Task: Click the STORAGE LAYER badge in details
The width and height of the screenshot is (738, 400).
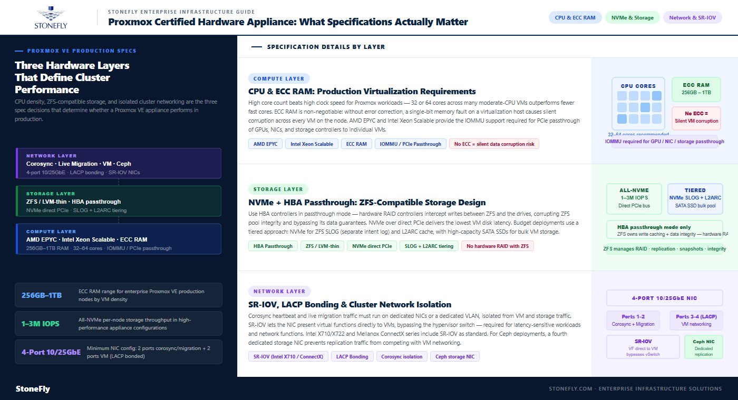Action: (278, 189)
